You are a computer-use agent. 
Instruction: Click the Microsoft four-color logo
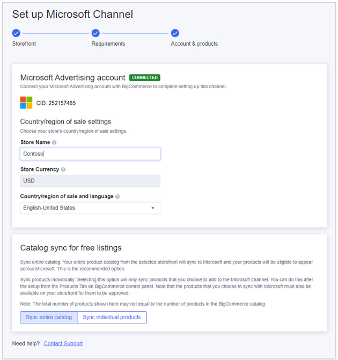pos(26,103)
